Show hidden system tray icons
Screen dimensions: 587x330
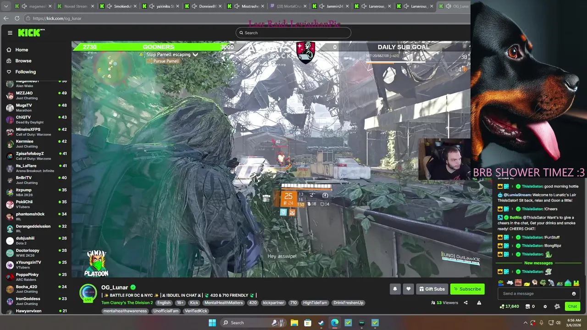pos(525,323)
